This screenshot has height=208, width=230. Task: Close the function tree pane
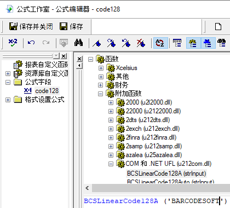click(79, 59)
